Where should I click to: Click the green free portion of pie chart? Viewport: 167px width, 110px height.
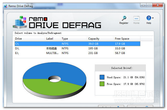[x=51, y=88]
